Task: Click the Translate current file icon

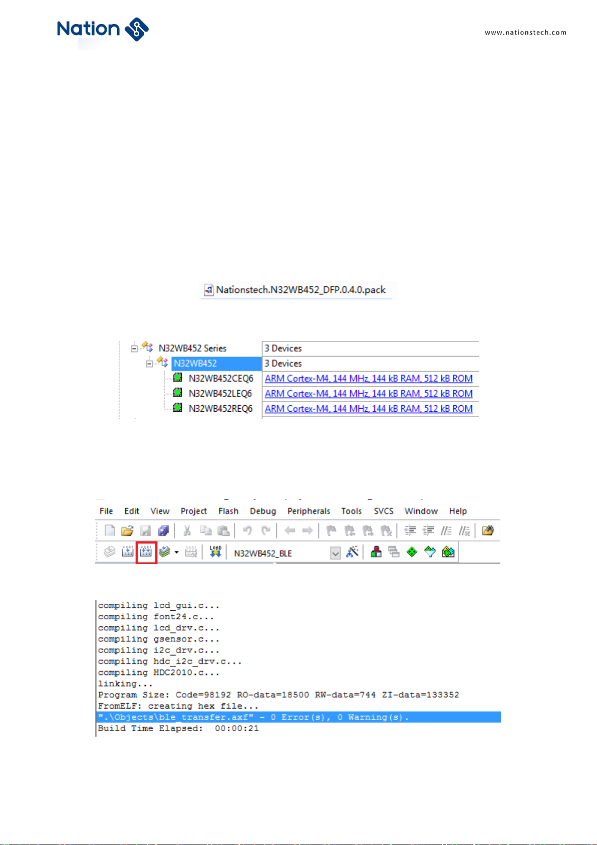Action: (109, 552)
